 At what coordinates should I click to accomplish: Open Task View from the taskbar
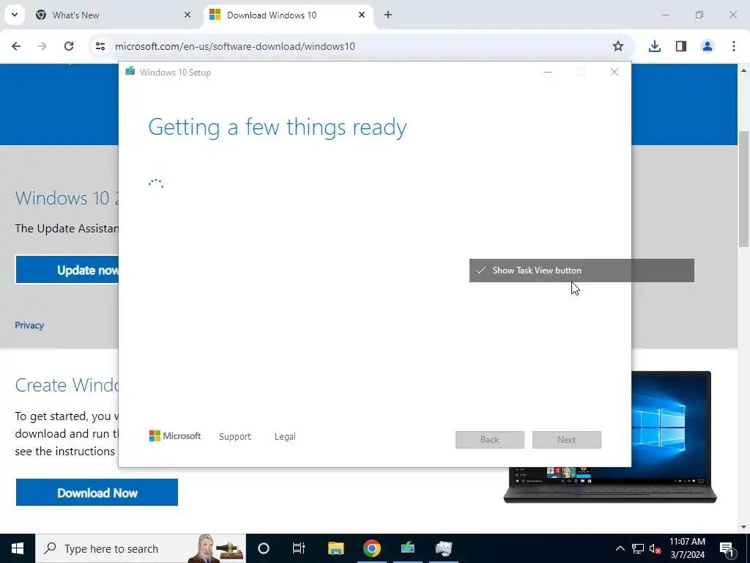[x=299, y=548]
